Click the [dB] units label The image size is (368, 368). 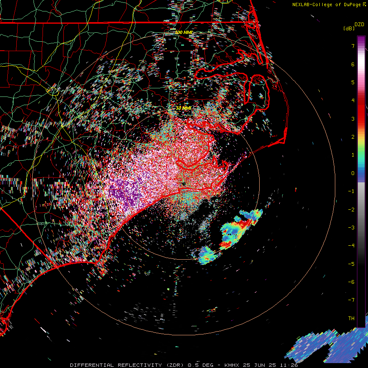349,28
